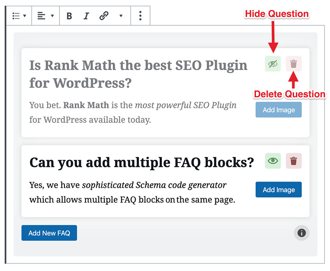Image resolution: width=330 pixels, height=271 pixels.
Task: Click the list block type icon
Action: point(16,16)
